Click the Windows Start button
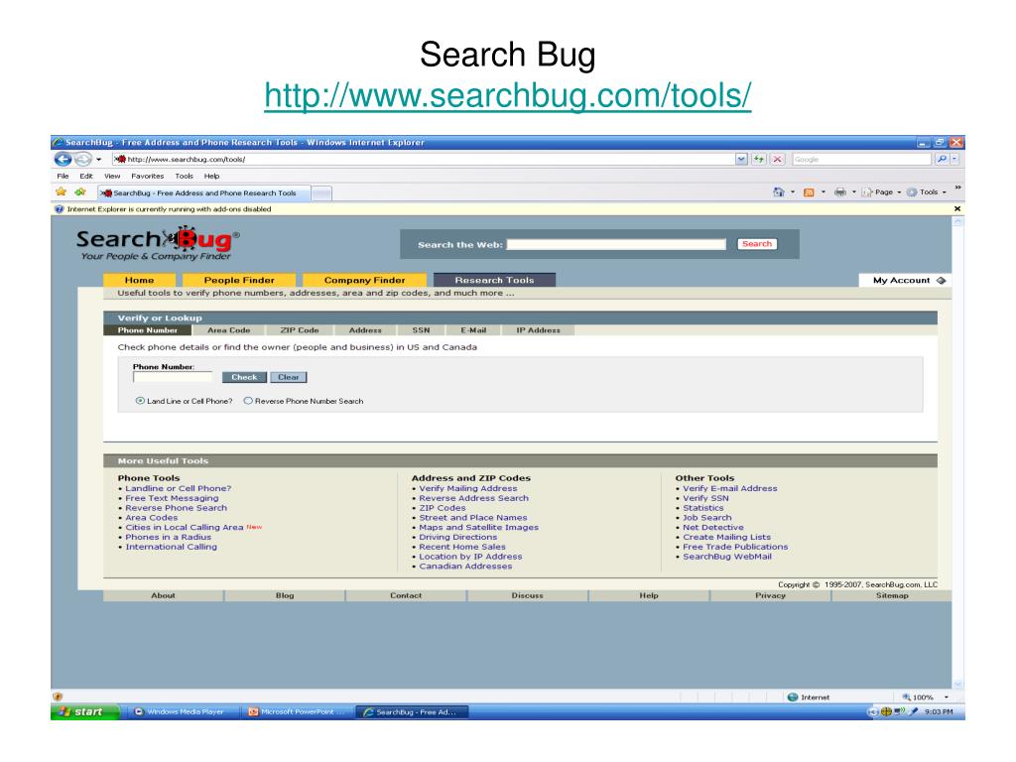The image size is (1016, 762). pyautogui.click(x=85, y=711)
